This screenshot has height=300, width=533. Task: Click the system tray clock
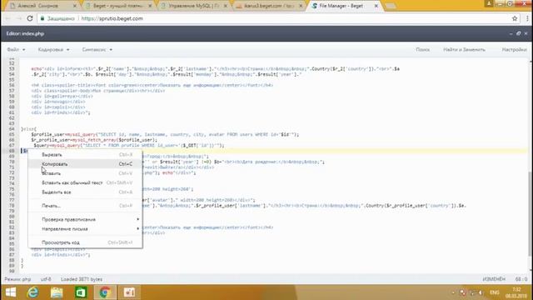[x=516, y=292]
